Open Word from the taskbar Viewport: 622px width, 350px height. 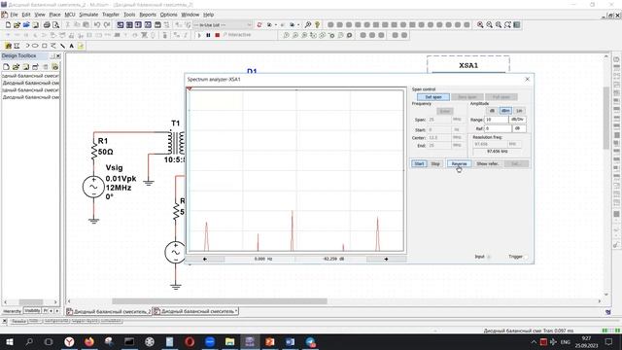tap(290, 341)
